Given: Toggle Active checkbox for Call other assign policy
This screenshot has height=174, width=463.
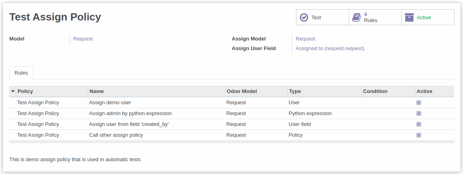Looking at the screenshot, I should (x=419, y=135).
